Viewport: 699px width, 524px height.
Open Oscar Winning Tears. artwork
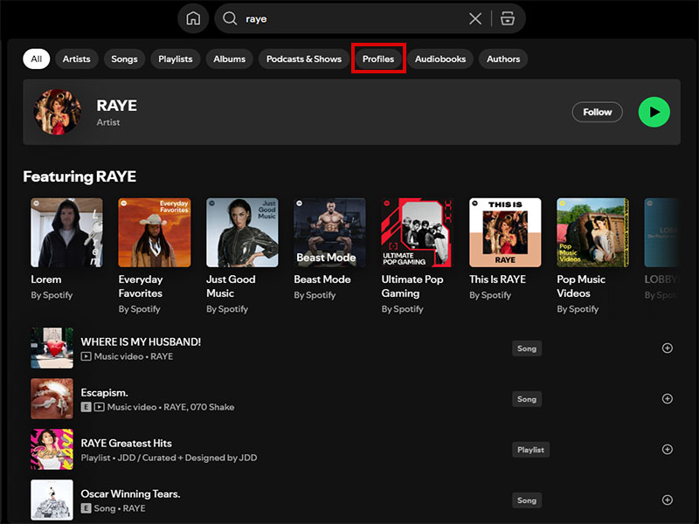[x=52, y=500]
